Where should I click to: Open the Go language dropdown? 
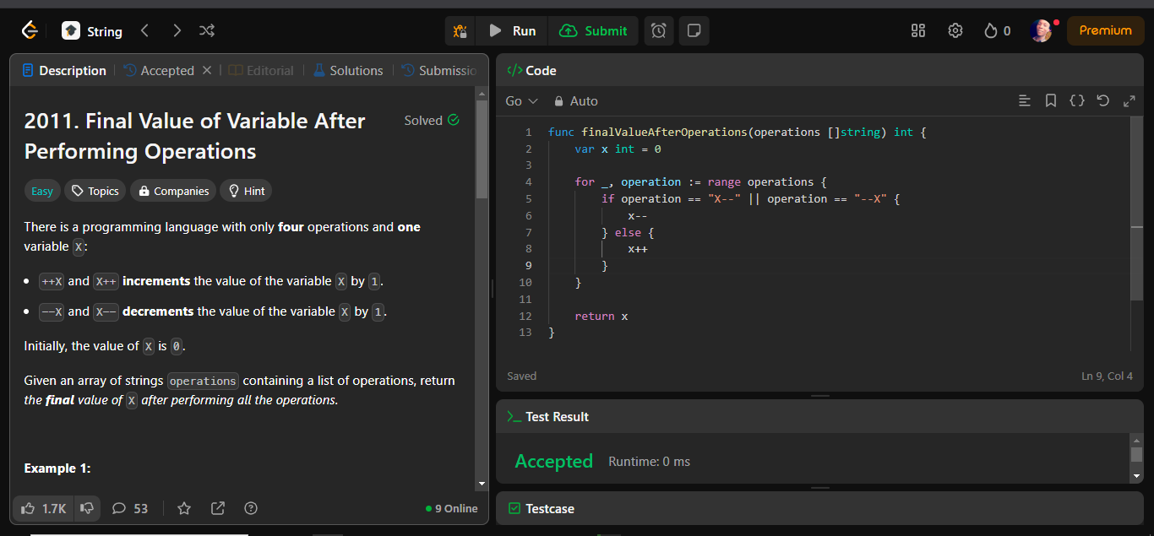(521, 100)
